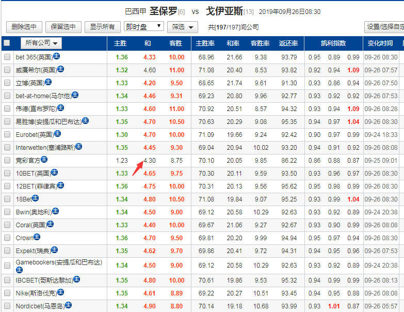This screenshot has height=312, width=404.
Task: Check the box for 威廉希尔 row
Action: (x=7, y=70)
